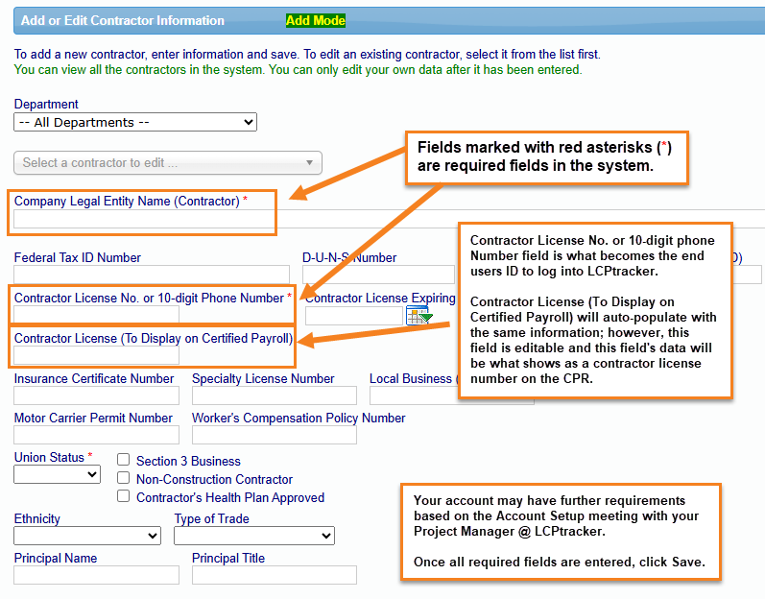
Task: Click the Insurance Certificate Number field
Action: coord(97,395)
